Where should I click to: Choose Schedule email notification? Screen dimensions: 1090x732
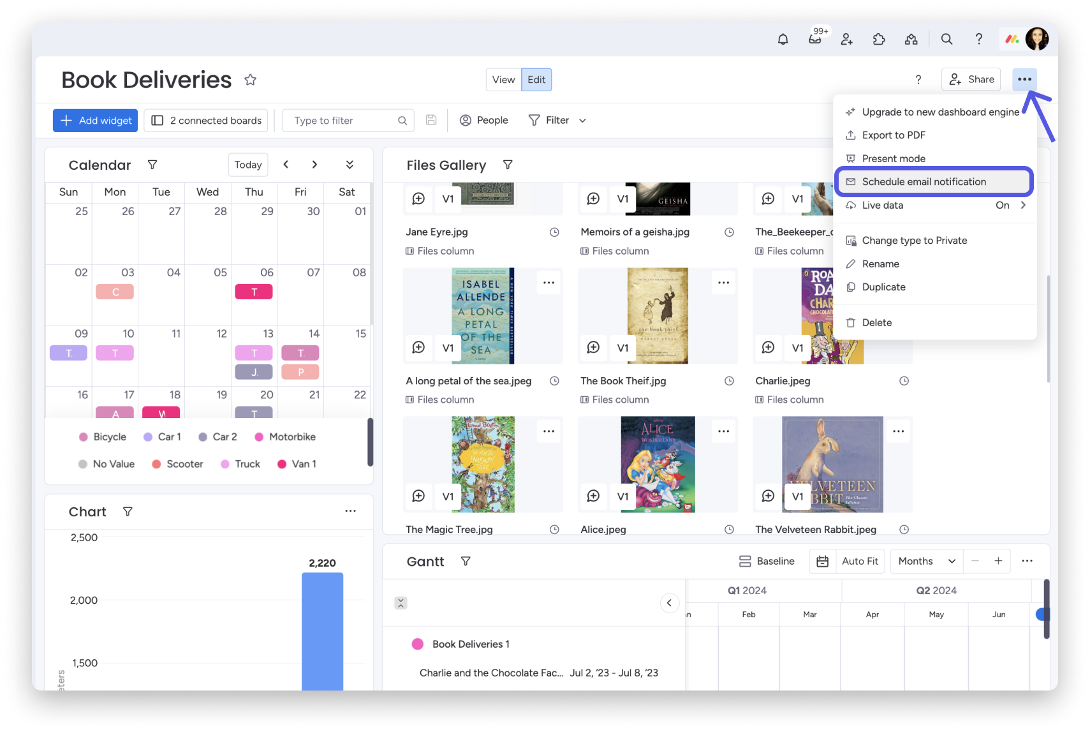click(934, 182)
